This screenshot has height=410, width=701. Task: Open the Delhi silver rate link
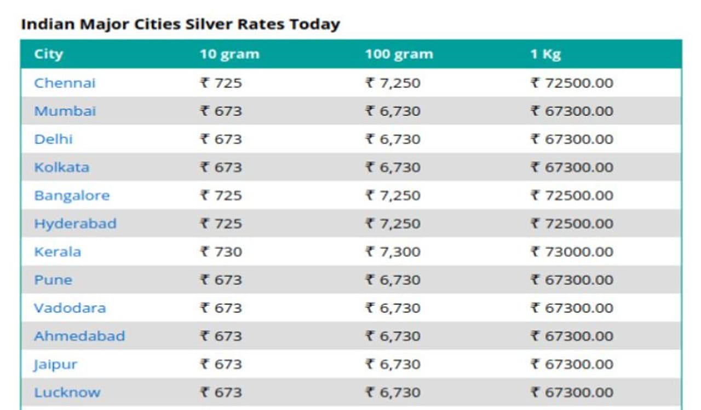[53, 139]
